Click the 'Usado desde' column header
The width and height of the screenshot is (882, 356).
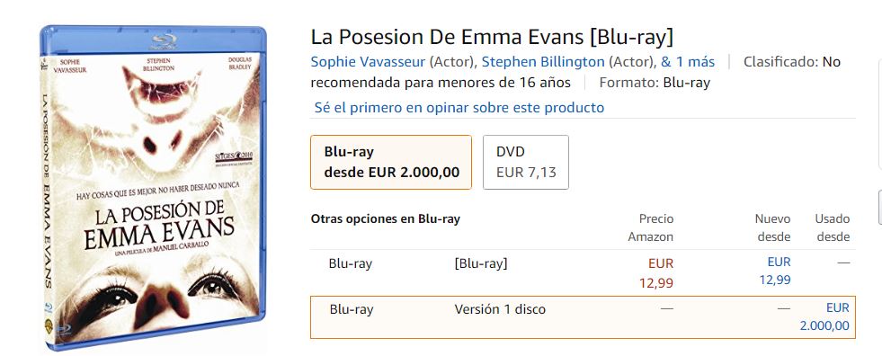click(x=833, y=227)
